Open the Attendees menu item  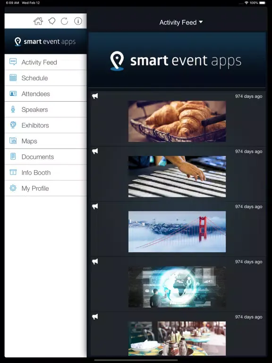click(45, 94)
